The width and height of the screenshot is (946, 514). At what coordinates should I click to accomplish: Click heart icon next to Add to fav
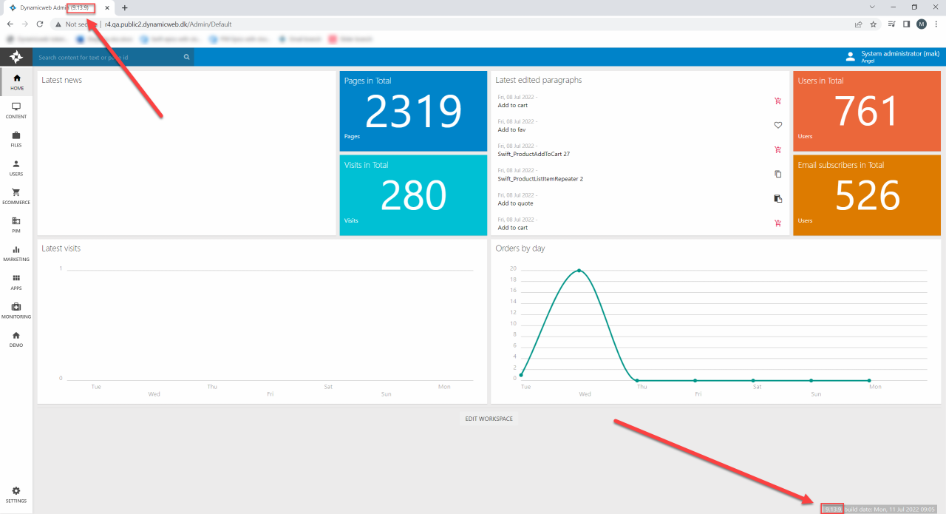pos(777,126)
